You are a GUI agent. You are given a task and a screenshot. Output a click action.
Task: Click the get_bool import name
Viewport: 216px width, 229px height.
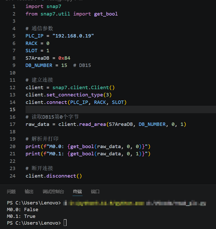tap(106, 14)
